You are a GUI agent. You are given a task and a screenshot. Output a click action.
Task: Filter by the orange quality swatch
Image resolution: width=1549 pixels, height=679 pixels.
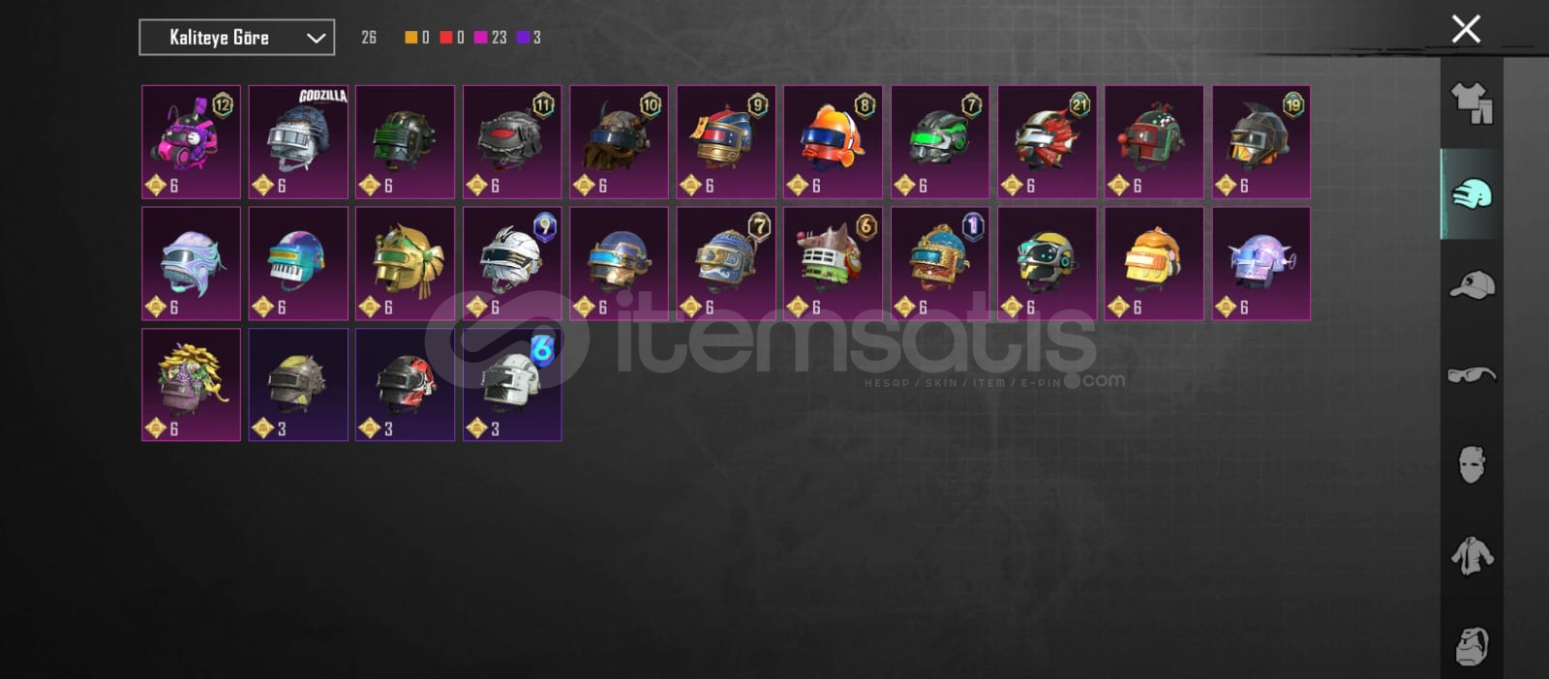tap(411, 37)
